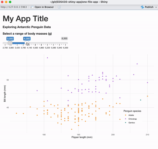This screenshot has height=149, width=158.
Task: Click the 3,420 tick label on slider
Action: (x=17, y=48)
